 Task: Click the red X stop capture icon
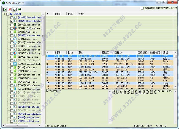tap(10, 9)
